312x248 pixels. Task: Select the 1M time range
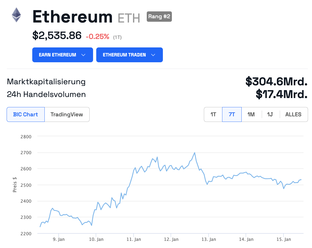[x=251, y=114]
